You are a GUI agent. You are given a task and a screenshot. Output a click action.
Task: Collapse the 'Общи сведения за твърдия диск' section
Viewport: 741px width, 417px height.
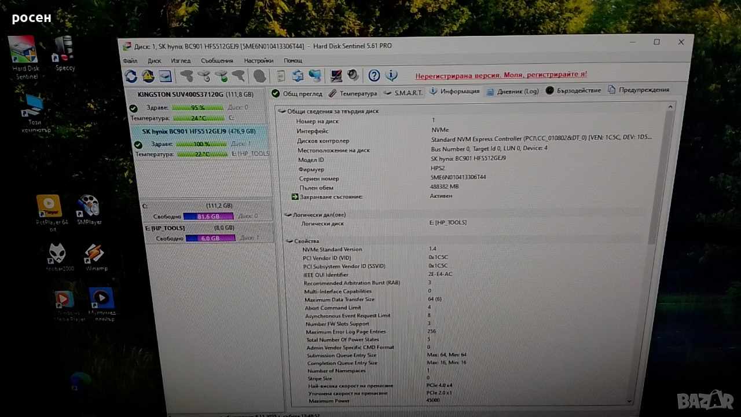tap(282, 111)
